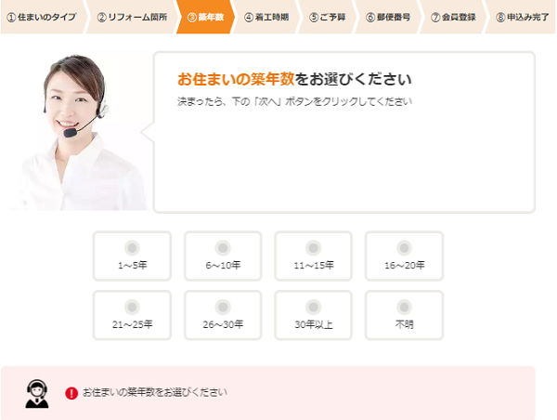Click the active ③ 築年数 step
557x420 pixels.
pyautogui.click(x=205, y=17)
